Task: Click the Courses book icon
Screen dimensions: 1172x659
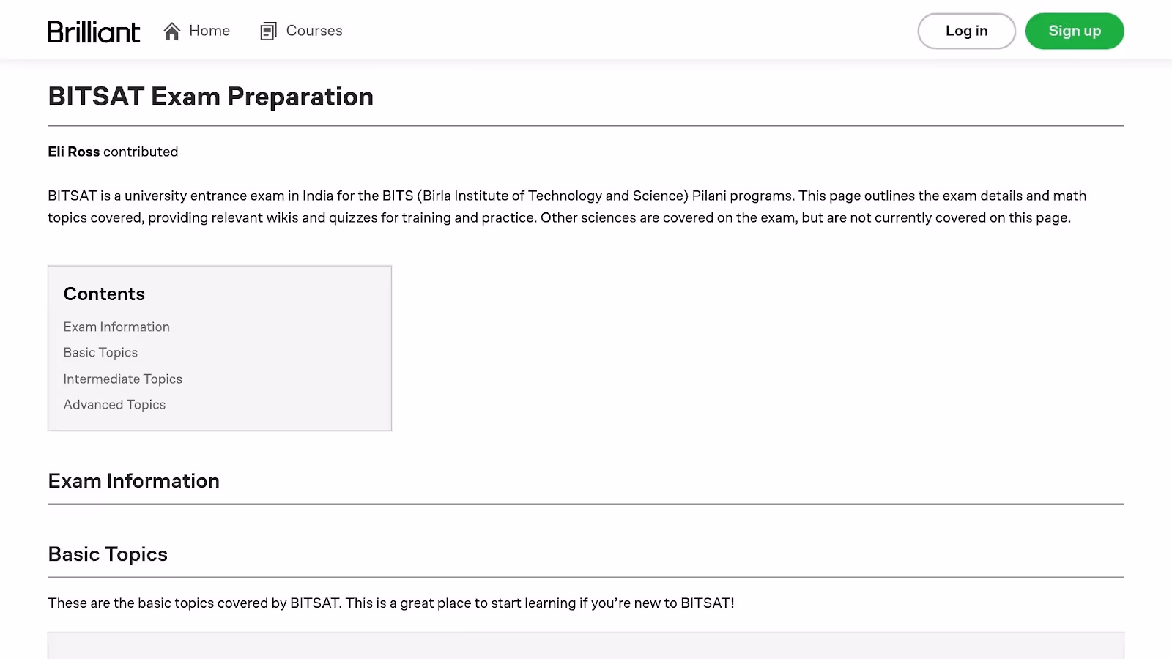Action: (269, 31)
